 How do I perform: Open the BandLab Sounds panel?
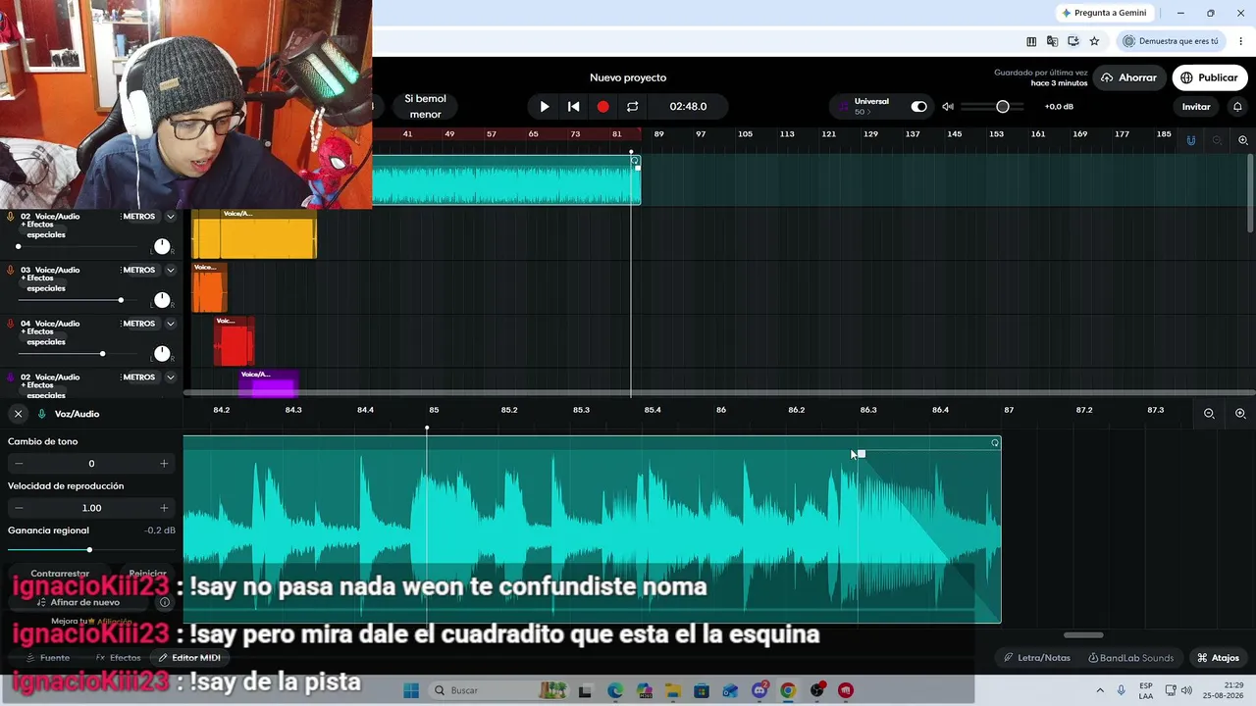click(1130, 658)
